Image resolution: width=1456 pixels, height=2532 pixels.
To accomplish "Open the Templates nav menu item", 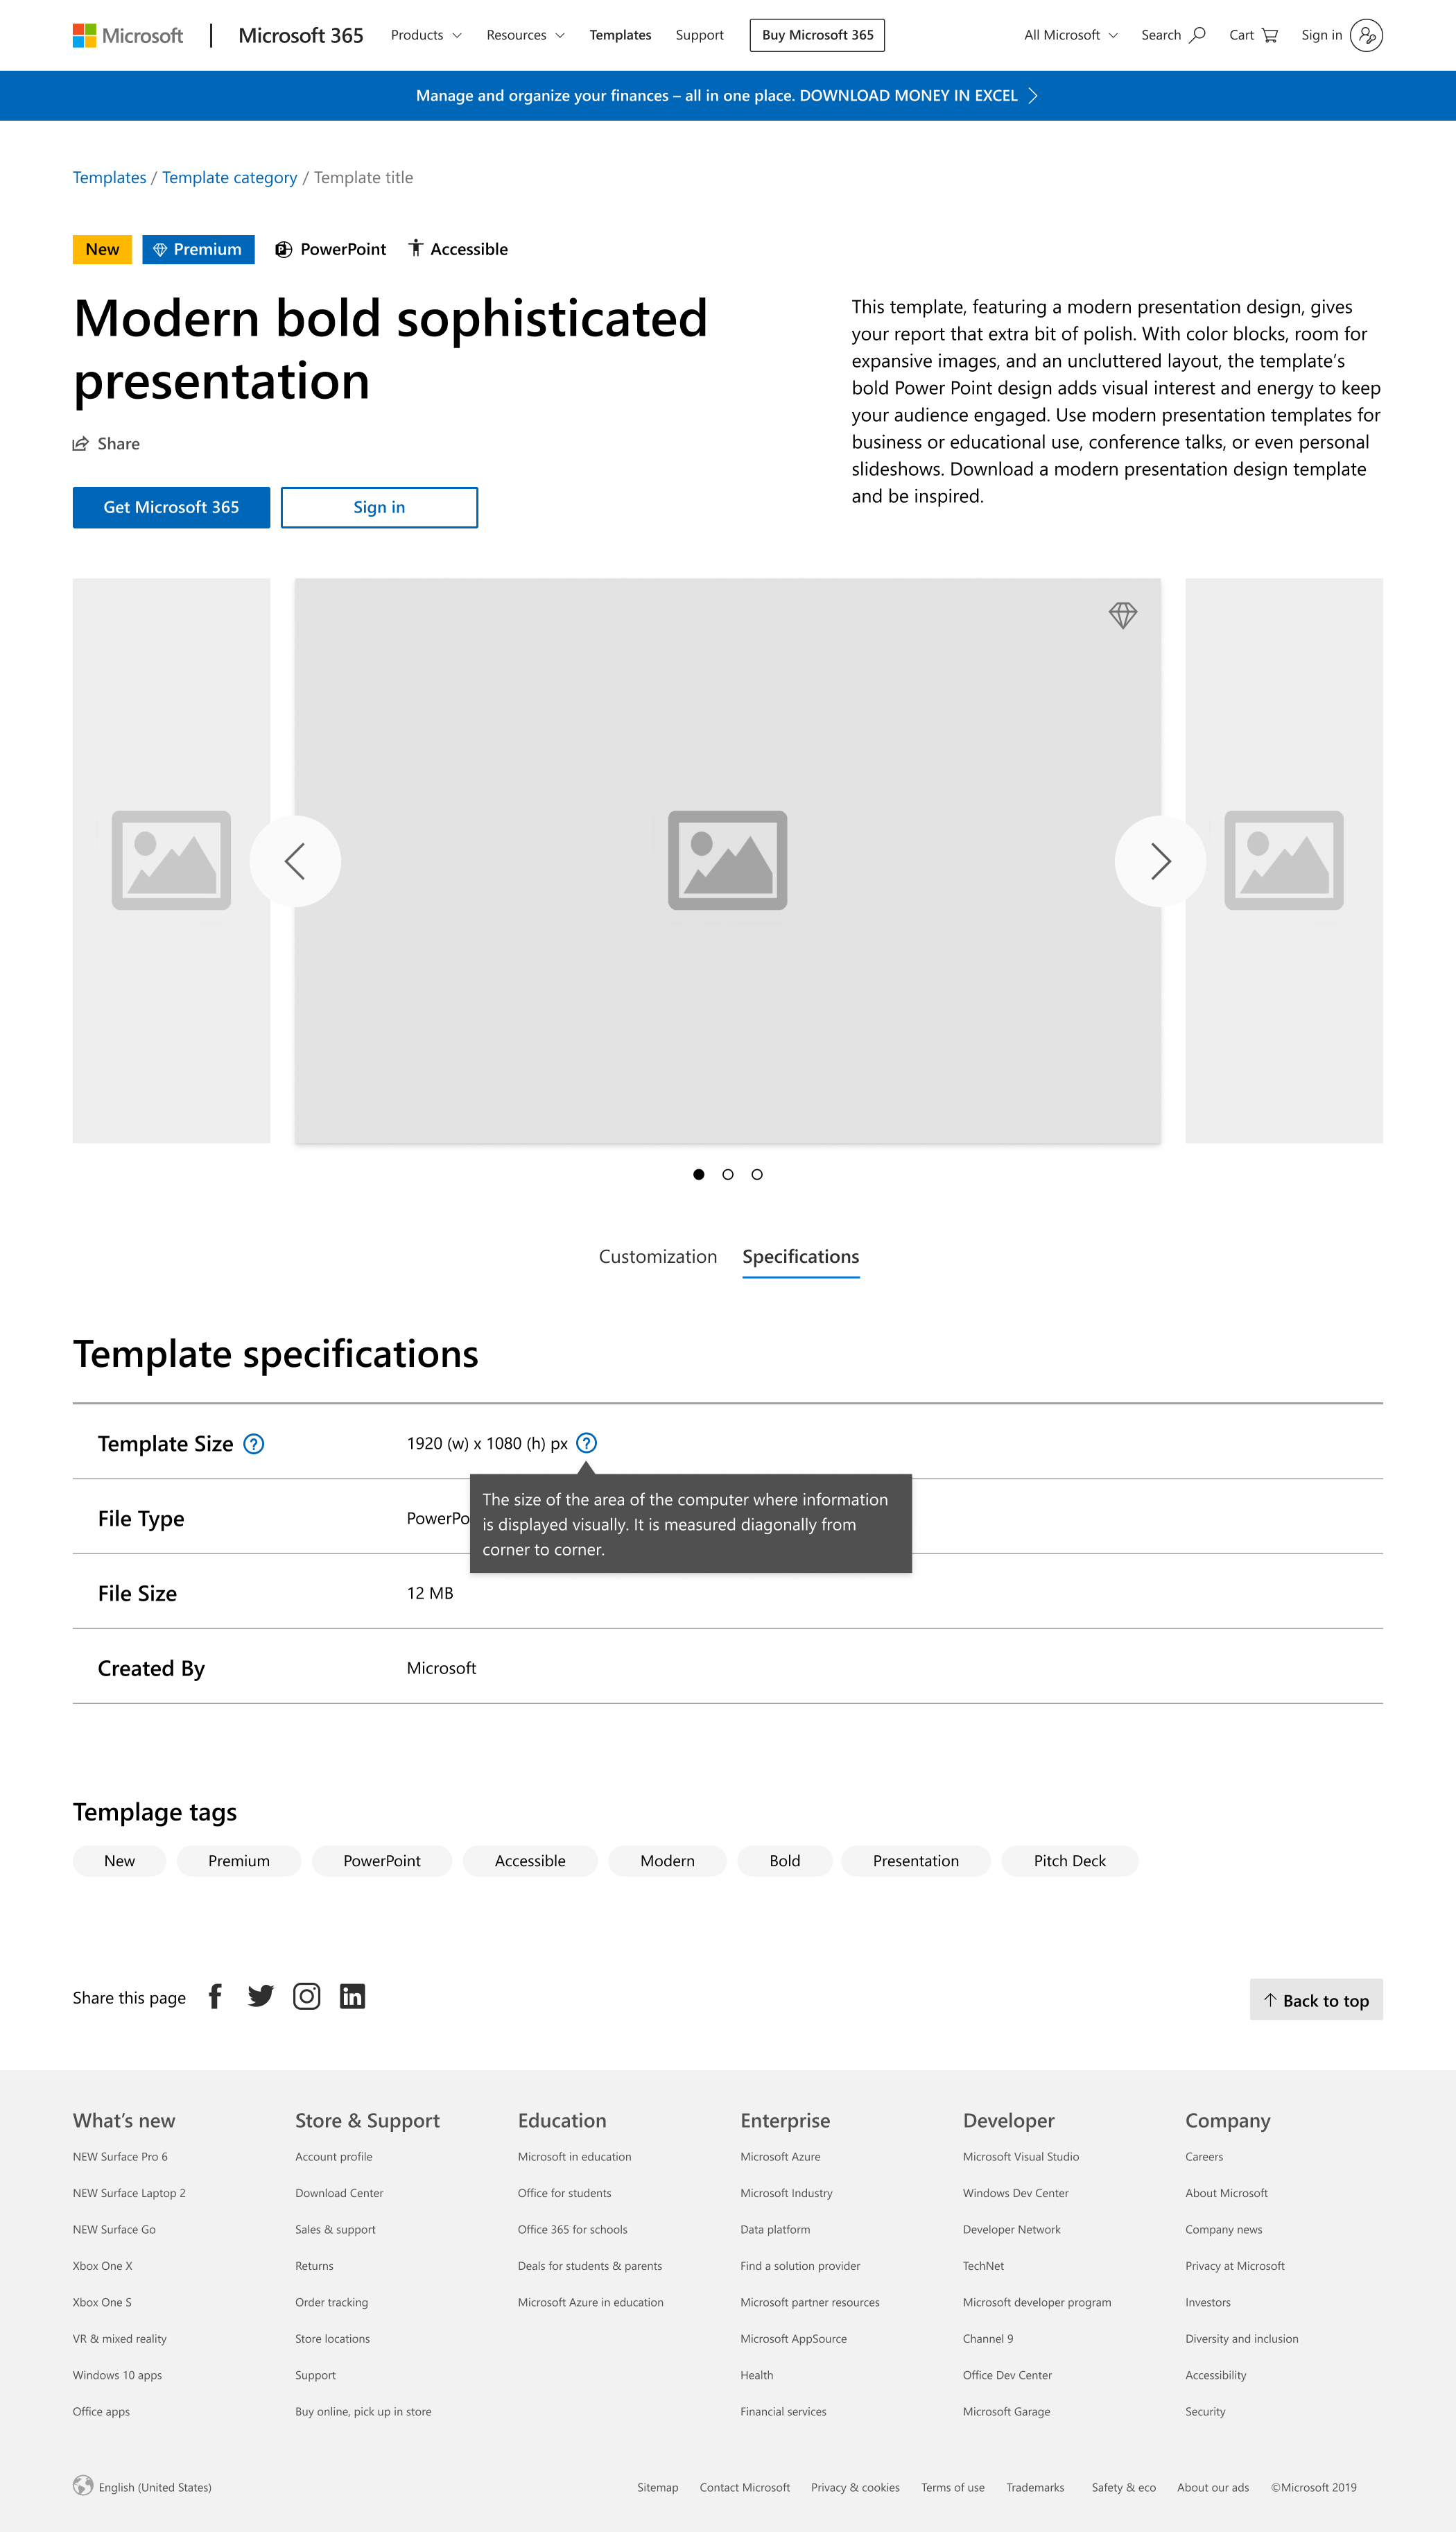I will tap(620, 35).
